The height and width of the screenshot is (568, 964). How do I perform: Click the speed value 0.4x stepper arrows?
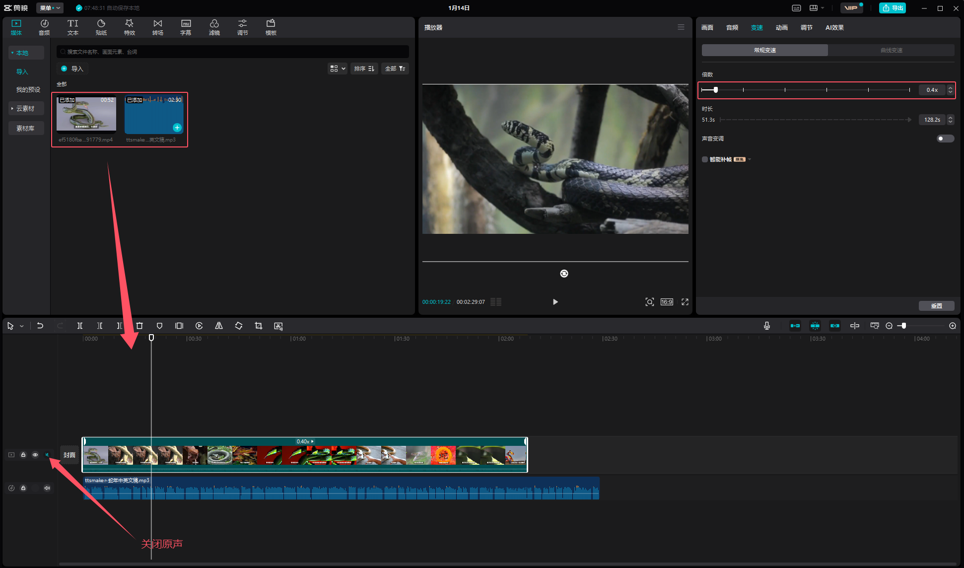click(x=950, y=90)
